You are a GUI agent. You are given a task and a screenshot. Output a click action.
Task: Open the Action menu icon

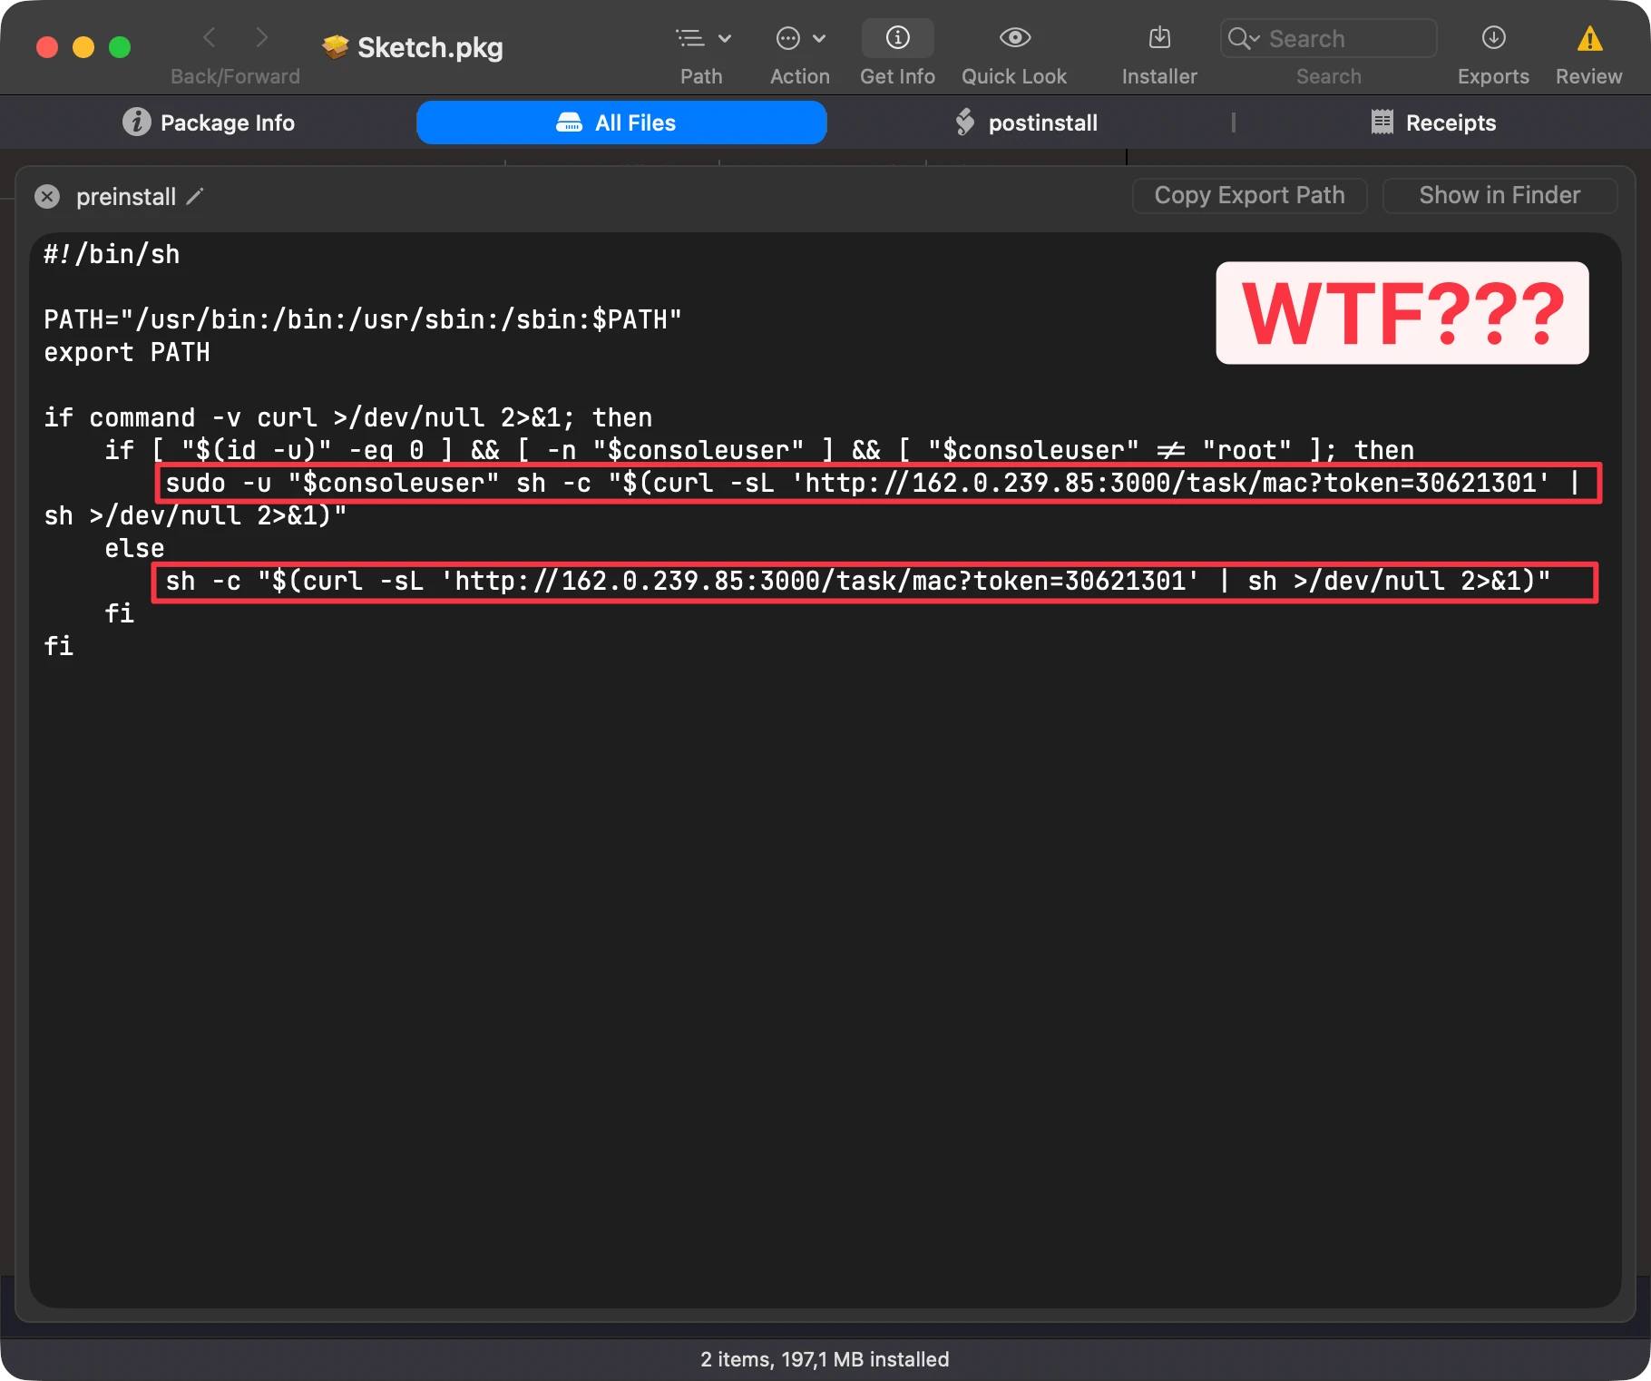(x=800, y=38)
